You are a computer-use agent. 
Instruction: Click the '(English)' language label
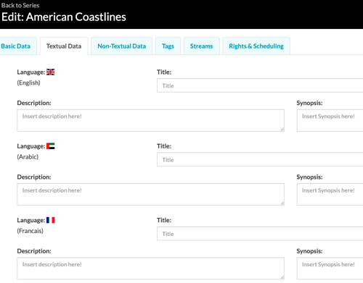coord(28,83)
